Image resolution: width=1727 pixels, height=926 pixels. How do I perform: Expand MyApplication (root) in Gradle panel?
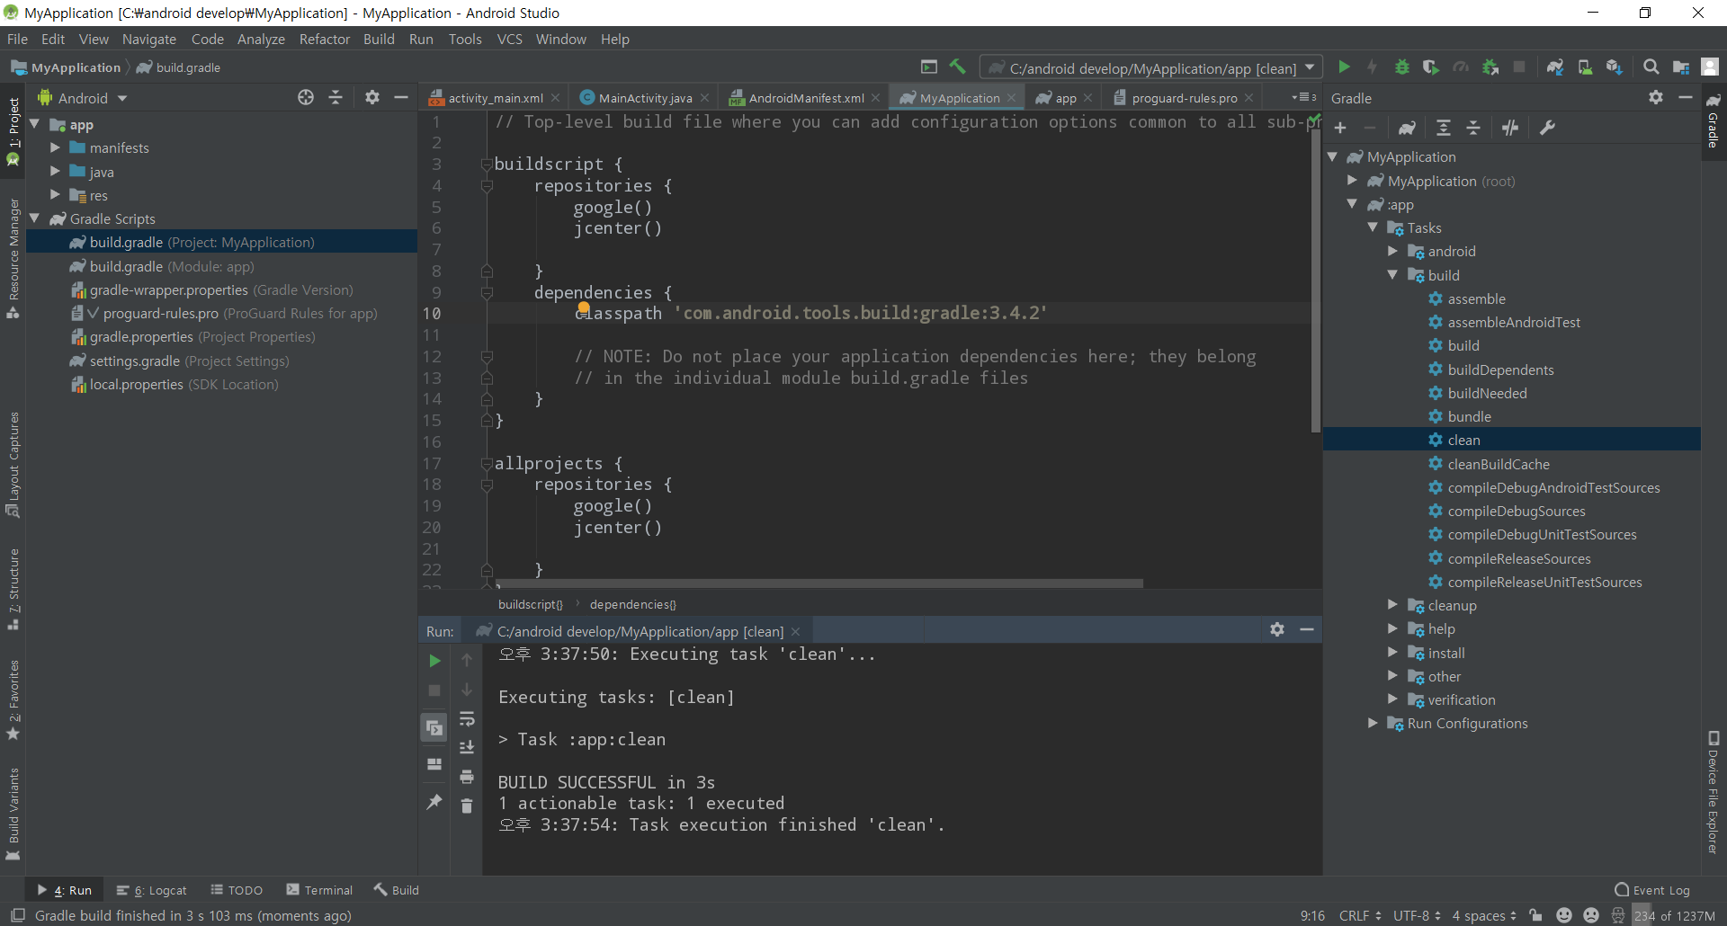[x=1352, y=181]
